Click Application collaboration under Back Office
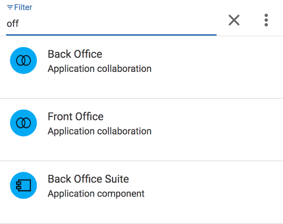Image resolution: width=283 pixels, height=224 pixels. coord(100,69)
